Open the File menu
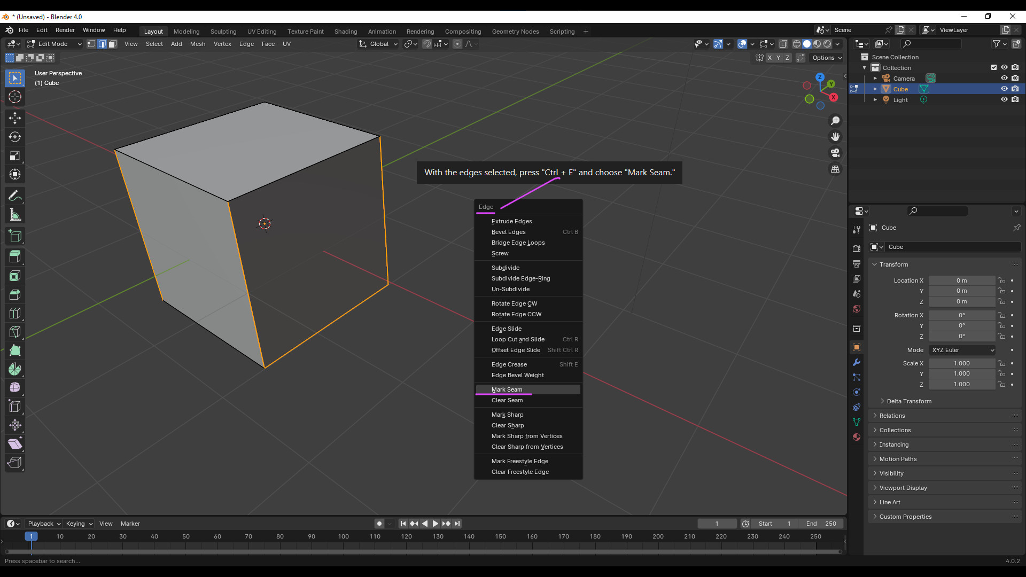This screenshot has width=1026, height=577. (24, 30)
